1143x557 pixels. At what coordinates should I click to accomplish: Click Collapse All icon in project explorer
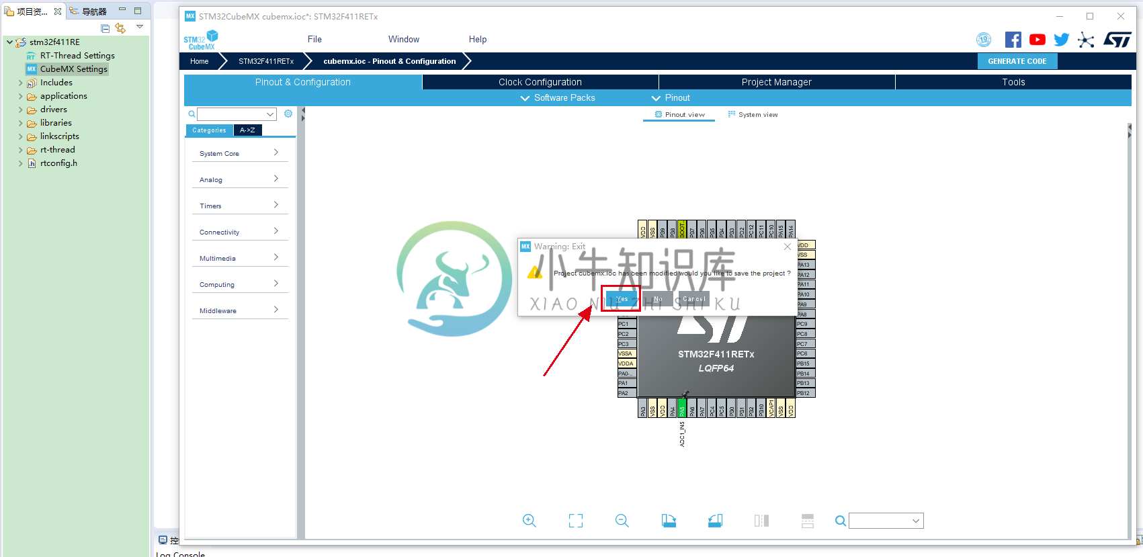105,28
